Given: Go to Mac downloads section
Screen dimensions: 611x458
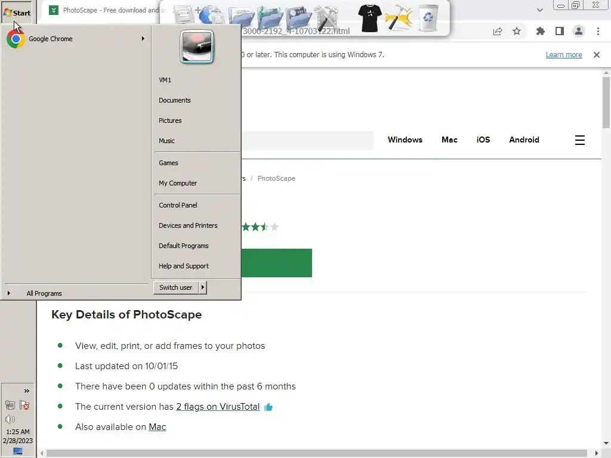Looking at the screenshot, I should [449, 140].
